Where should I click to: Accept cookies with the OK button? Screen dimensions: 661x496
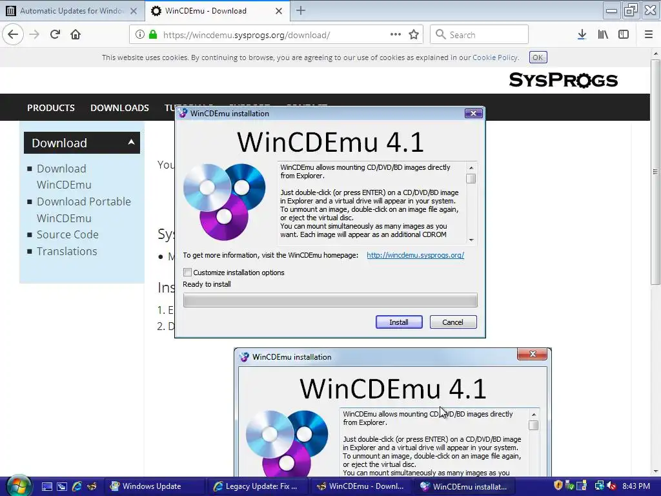point(538,57)
